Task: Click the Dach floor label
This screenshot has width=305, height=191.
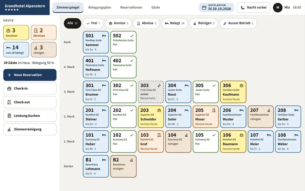Action: coord(67,42)
